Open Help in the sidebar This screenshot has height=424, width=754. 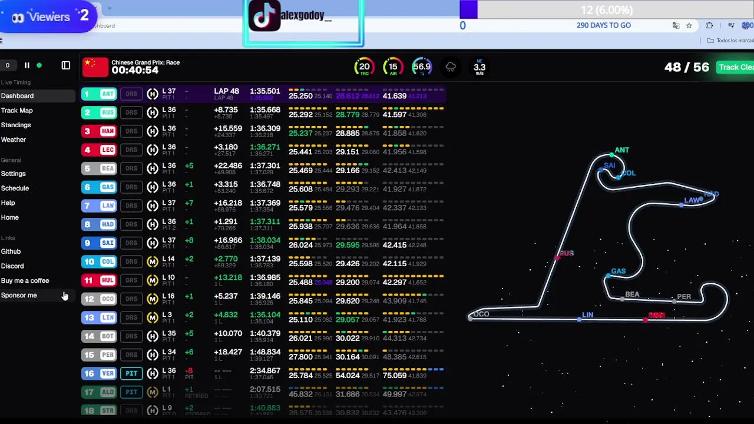(x=8, y=203)
